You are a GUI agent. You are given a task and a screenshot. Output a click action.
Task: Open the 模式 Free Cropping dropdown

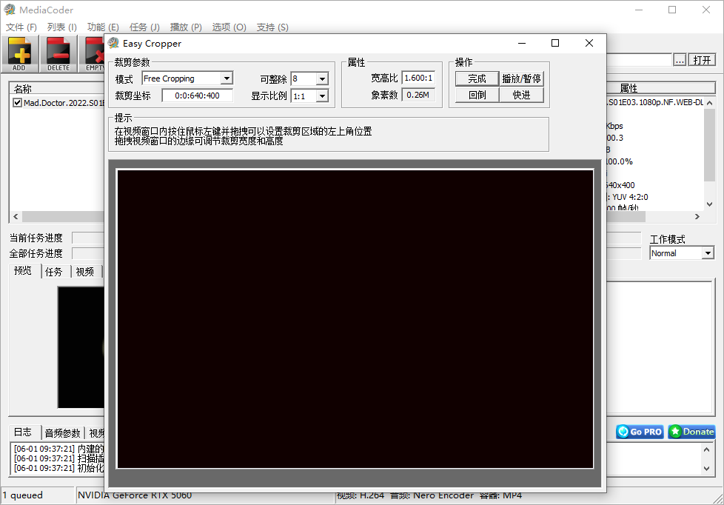click(227, 78)
